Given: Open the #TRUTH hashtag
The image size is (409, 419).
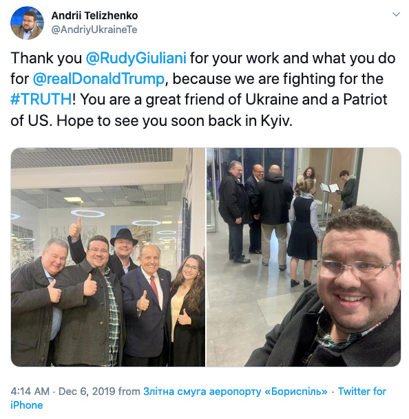Looking at the screenshot, I should pyautogui.click(x=41, y=99).
